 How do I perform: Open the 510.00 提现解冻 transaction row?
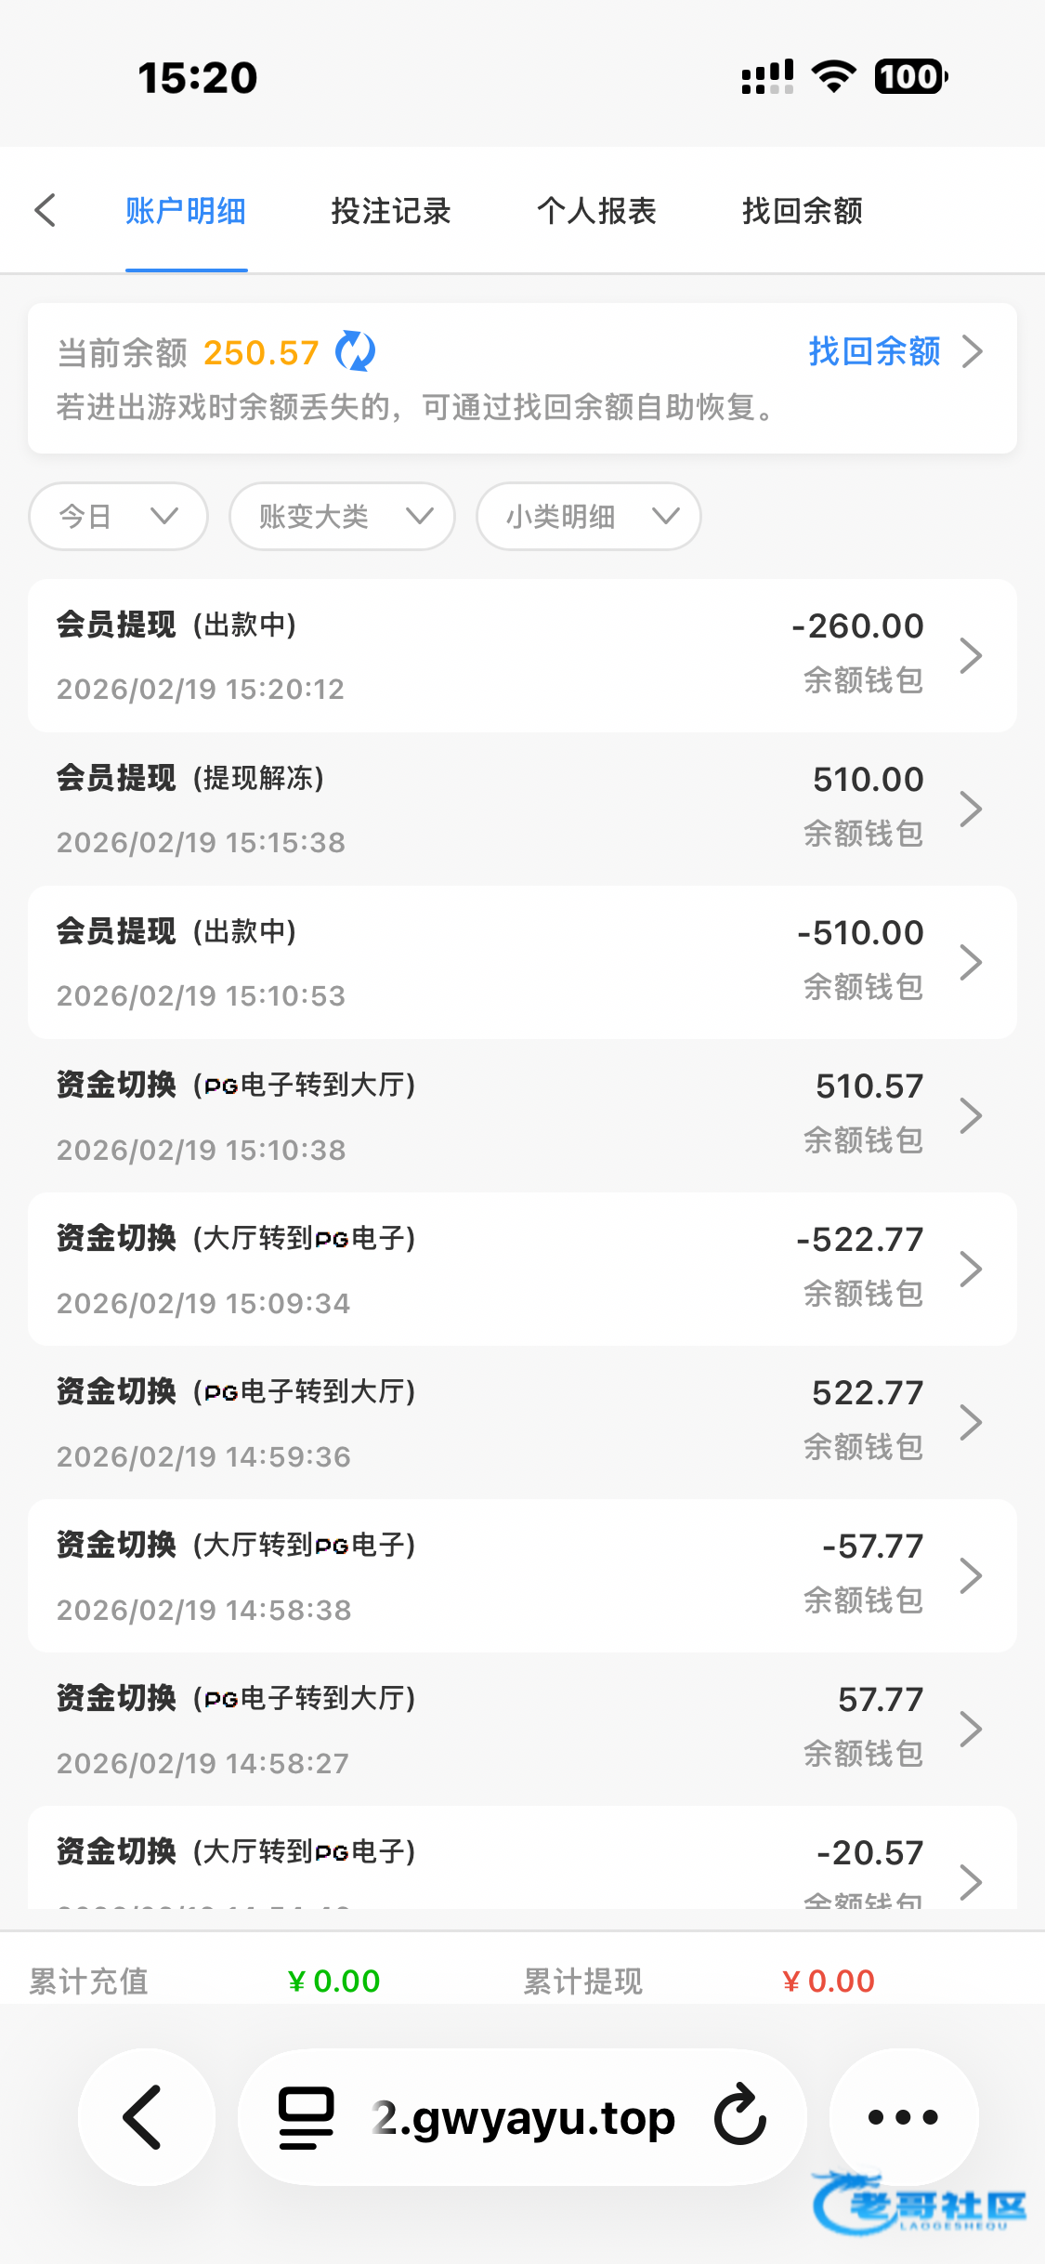(521, 809)
